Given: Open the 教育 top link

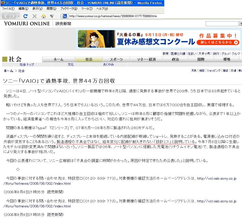Looking at the screenshot, I should [166, 53].
